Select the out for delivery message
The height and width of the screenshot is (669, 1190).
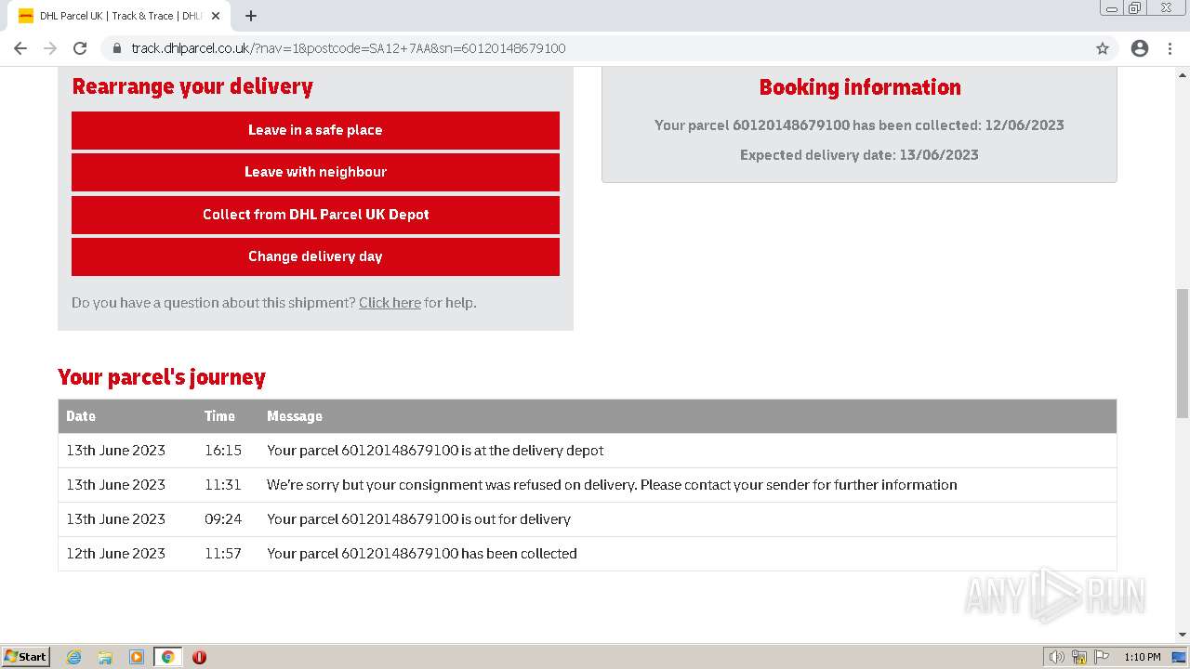(418, 519)
